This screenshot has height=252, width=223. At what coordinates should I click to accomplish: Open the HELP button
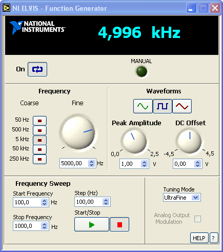tap(199, 238)
